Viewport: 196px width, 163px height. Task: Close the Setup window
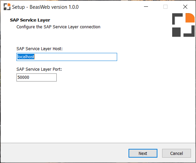(185, 7)
